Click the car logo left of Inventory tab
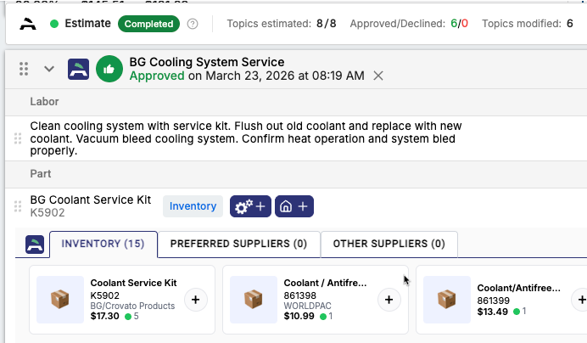Image resolution: width=587 pixels, height=343 pixels. click(34, 245)
